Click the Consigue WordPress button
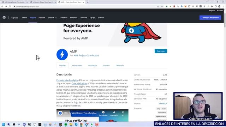The width and height of the screenshot is (226, 127). [210, 18]
